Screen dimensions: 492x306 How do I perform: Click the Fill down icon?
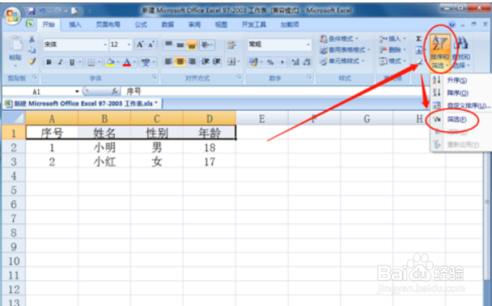(x=419, y=50)
